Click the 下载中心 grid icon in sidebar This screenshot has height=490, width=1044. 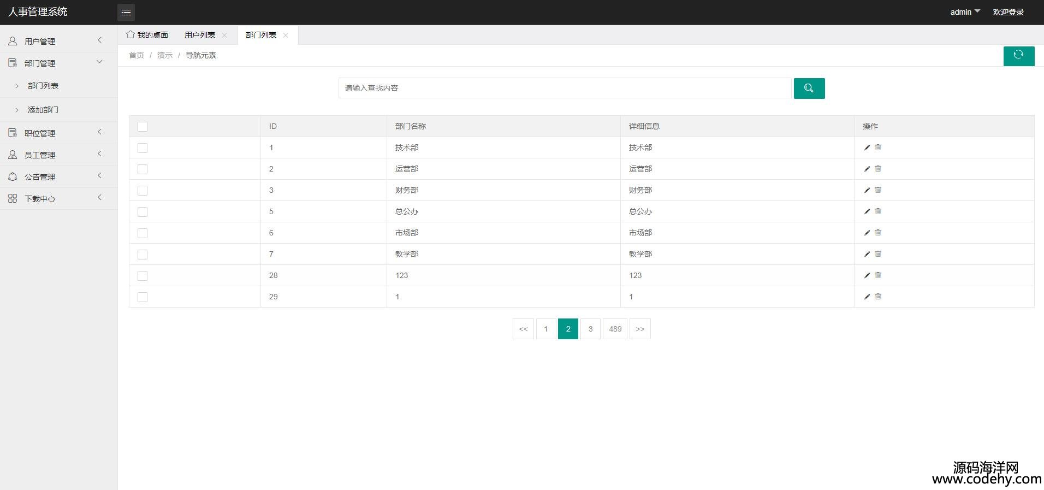click(x=13, y=198)
